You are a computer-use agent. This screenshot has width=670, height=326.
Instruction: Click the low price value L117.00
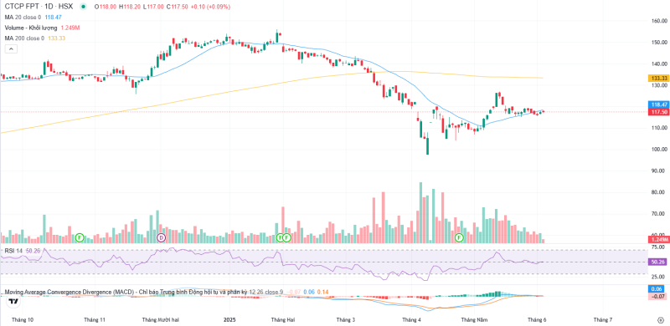(153, 7)
